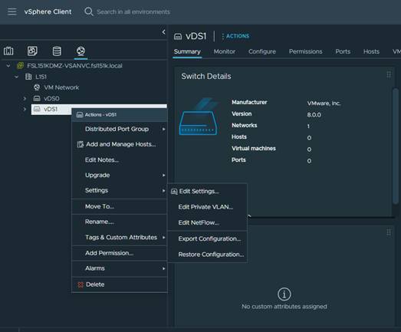Open the ACTIONS dropdown for vDS1
The image size is (401, 332).
pos(235,36)
